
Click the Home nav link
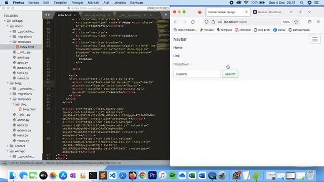click(178, 48)
